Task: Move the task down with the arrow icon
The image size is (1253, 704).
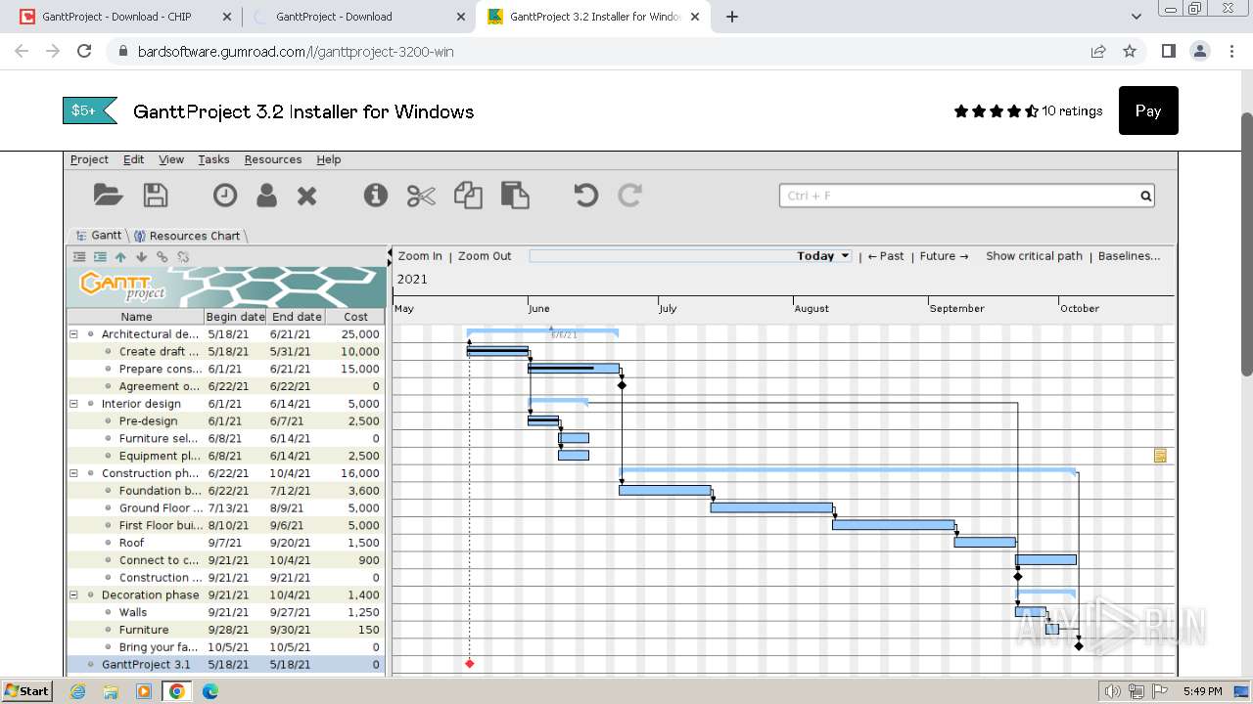Action: pyautogui.click(x=141, y=257)
